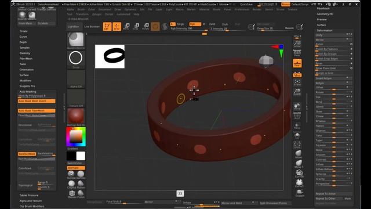The height and width of the screenshot is (209, 371).
Task: Click the ZoomD icon
Action: coord(297,92)
